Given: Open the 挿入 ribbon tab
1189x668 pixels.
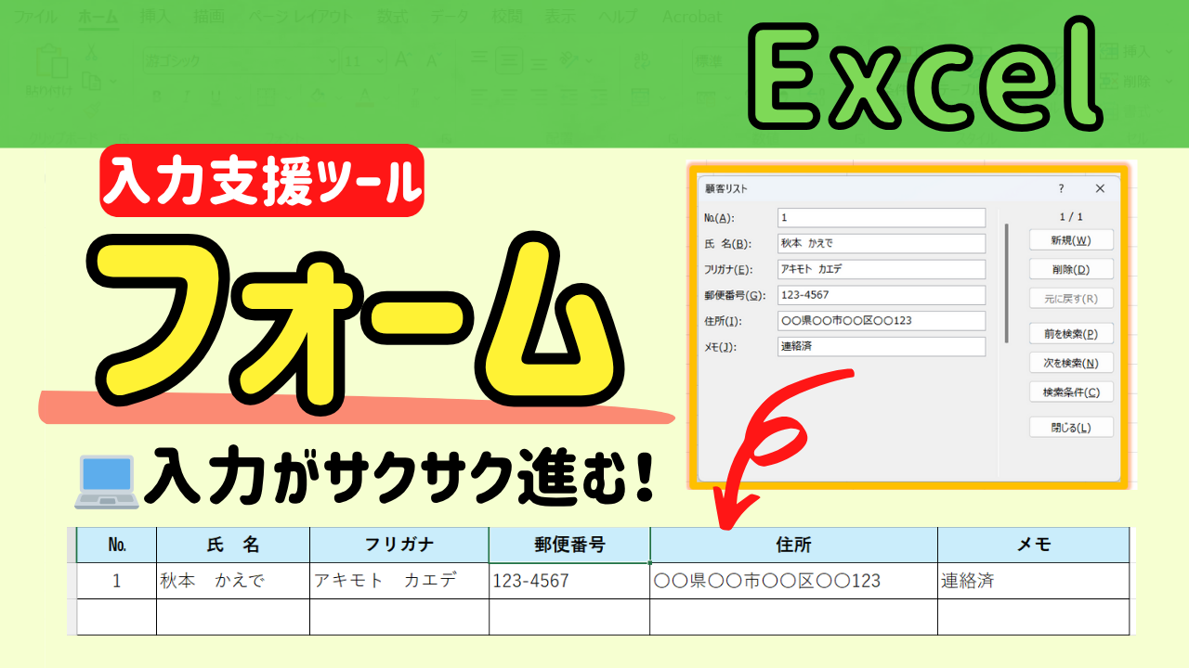Looking at the screenshot, I should (x=152, y=17).
